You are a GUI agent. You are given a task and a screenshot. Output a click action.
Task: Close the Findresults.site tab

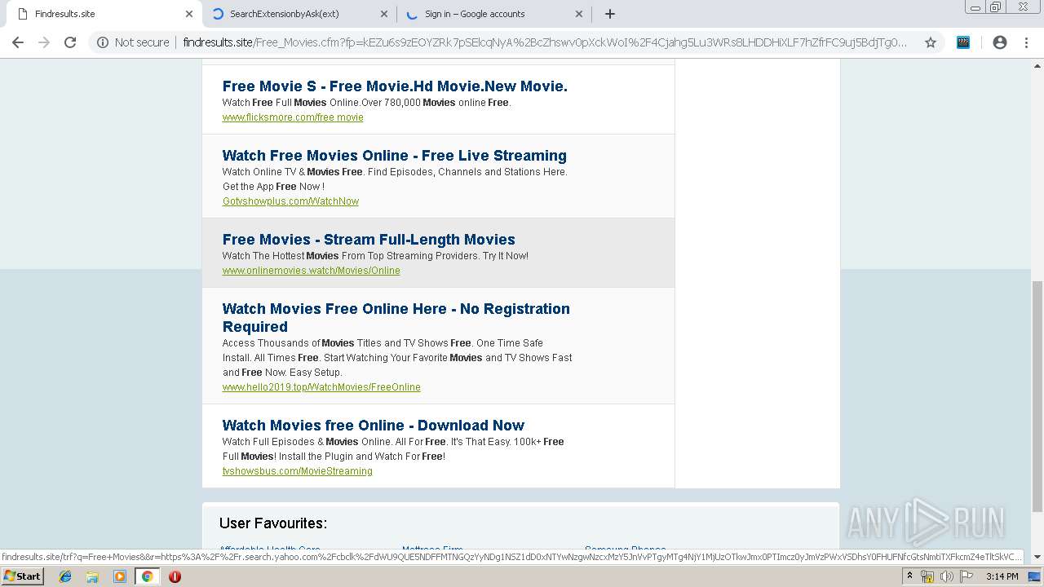point(189,14)
